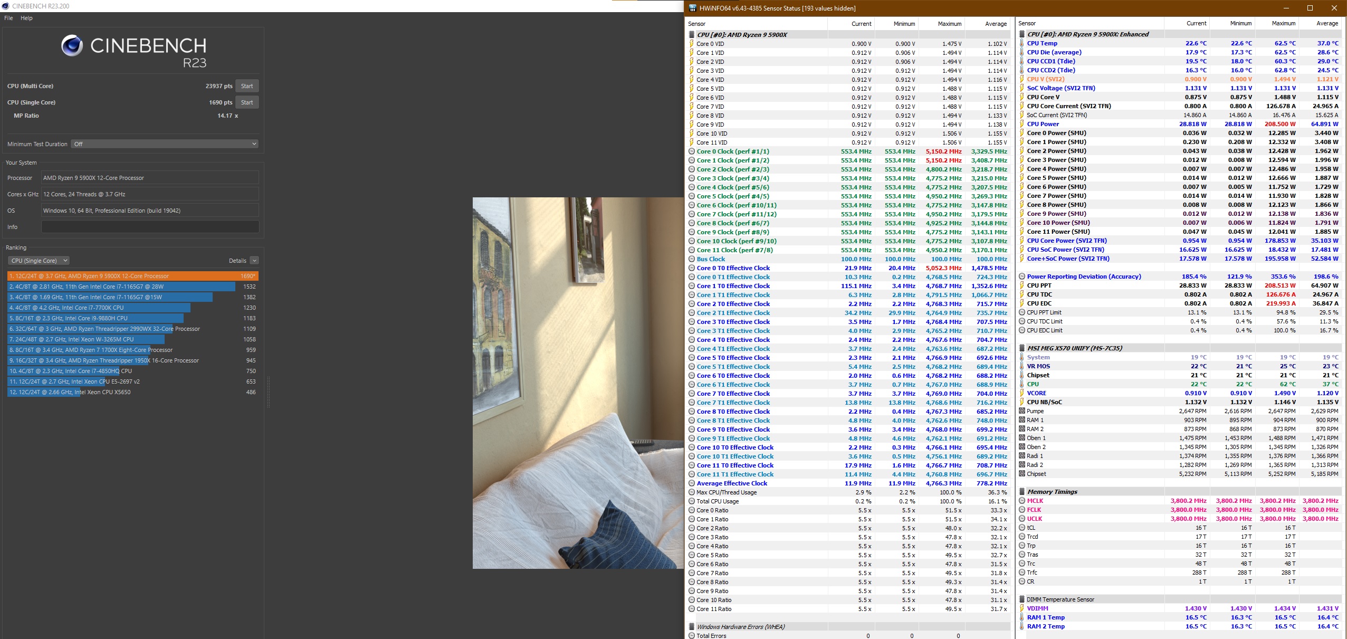This screenshot has height=639, width=1347.
Task: Open the CPU (Single Core) ranking dropdown
Action: pos(39,261)
